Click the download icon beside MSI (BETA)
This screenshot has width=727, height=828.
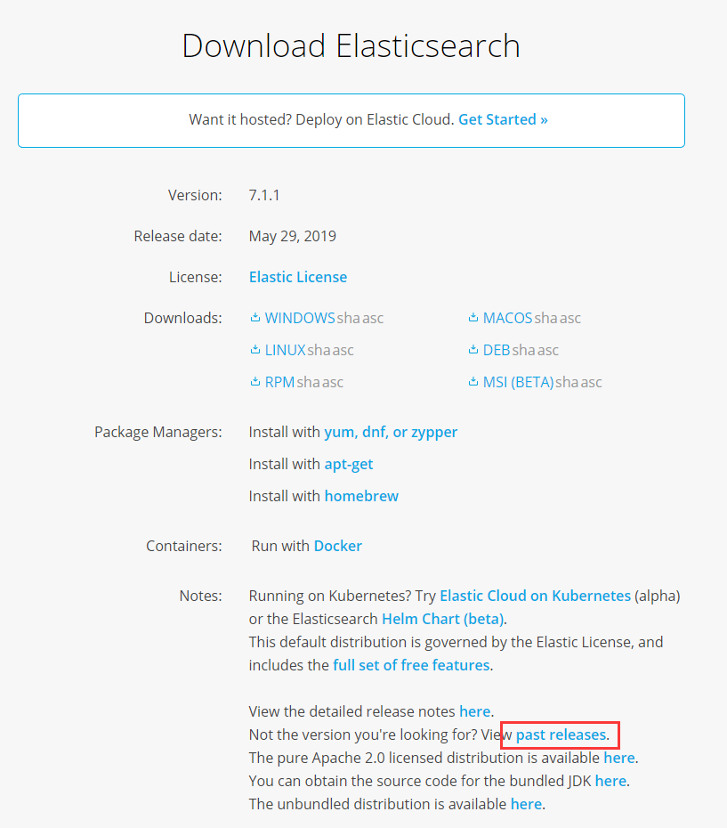click(x=473, y=382)
